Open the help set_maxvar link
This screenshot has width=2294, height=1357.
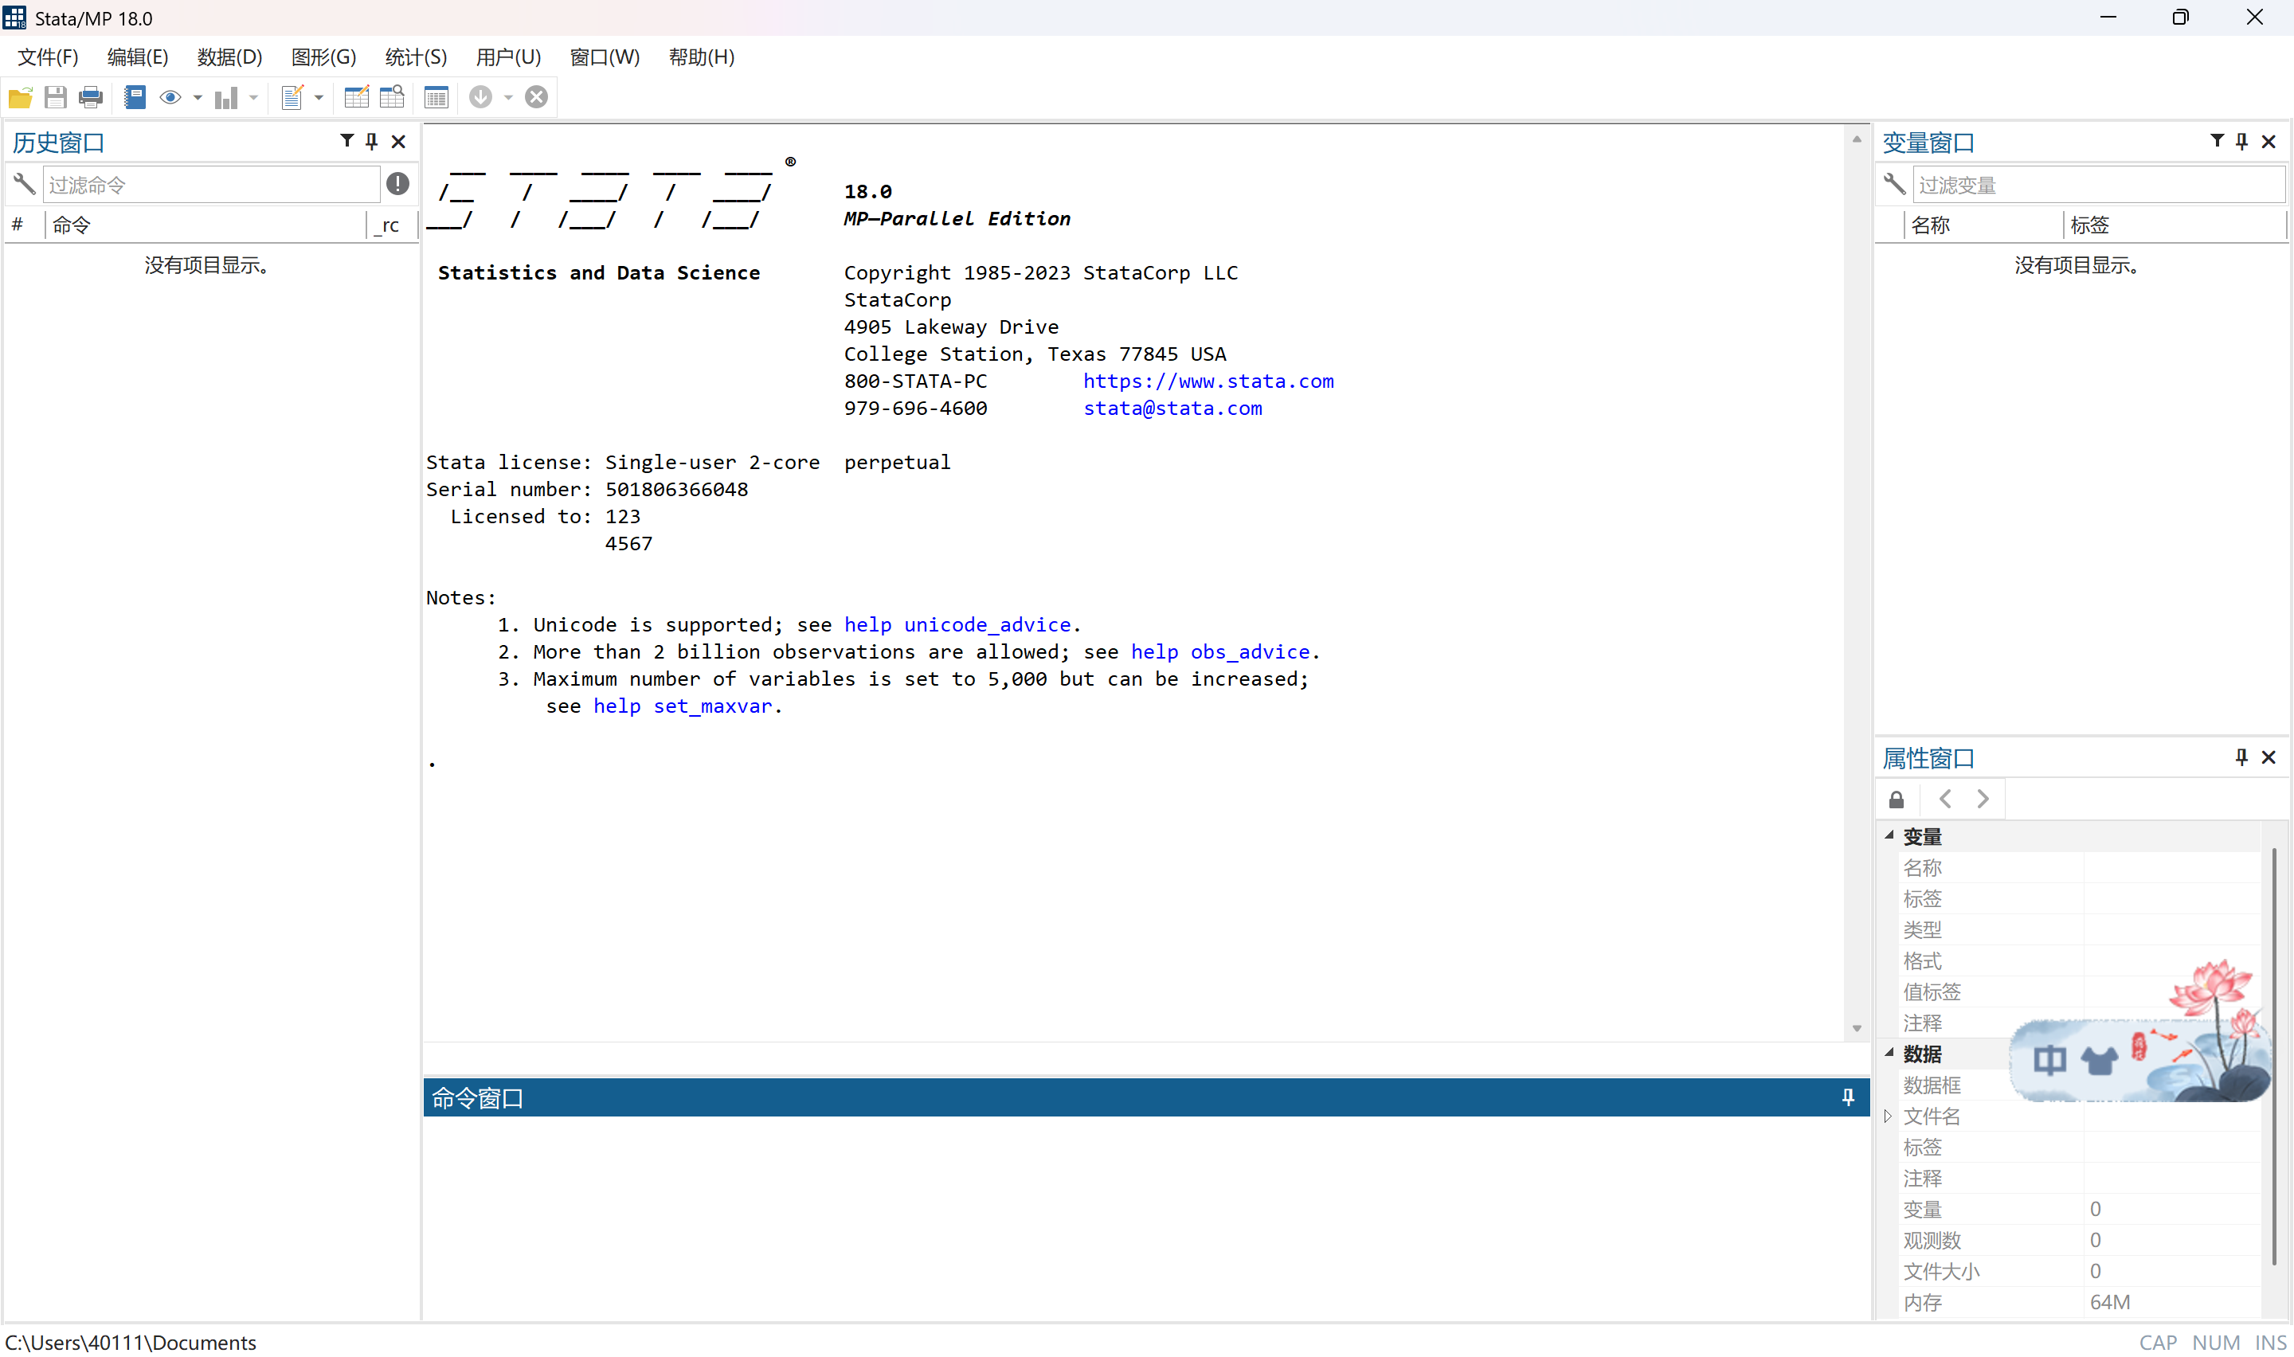point(682,706)
